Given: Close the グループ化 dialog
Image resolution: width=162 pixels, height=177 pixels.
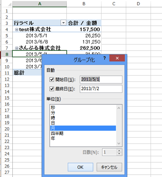Looking at the screenshot, I should point(117,58).
